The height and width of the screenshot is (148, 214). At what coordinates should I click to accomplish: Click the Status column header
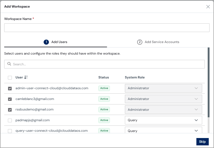pyautogui.click(x=104, y=77)
